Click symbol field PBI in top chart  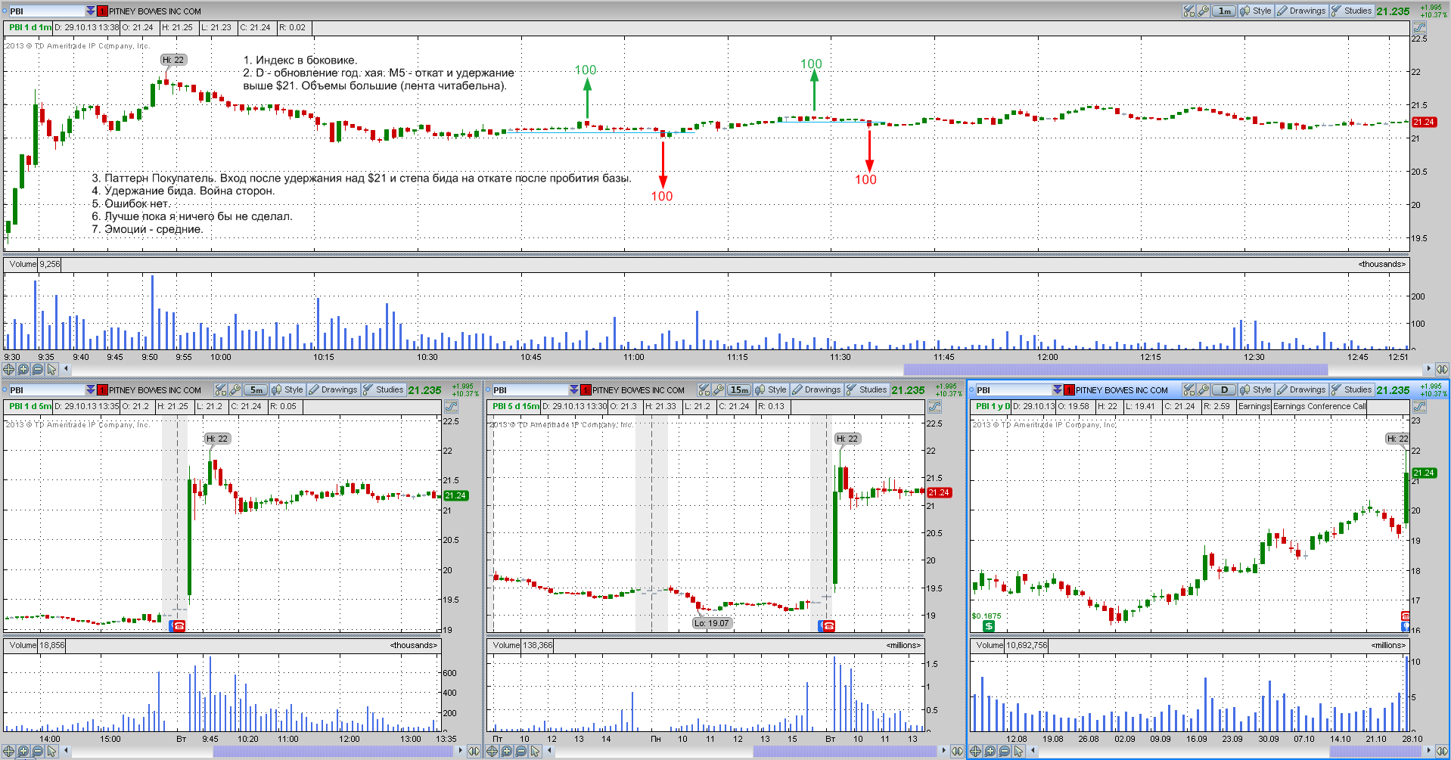click(45, 11)
